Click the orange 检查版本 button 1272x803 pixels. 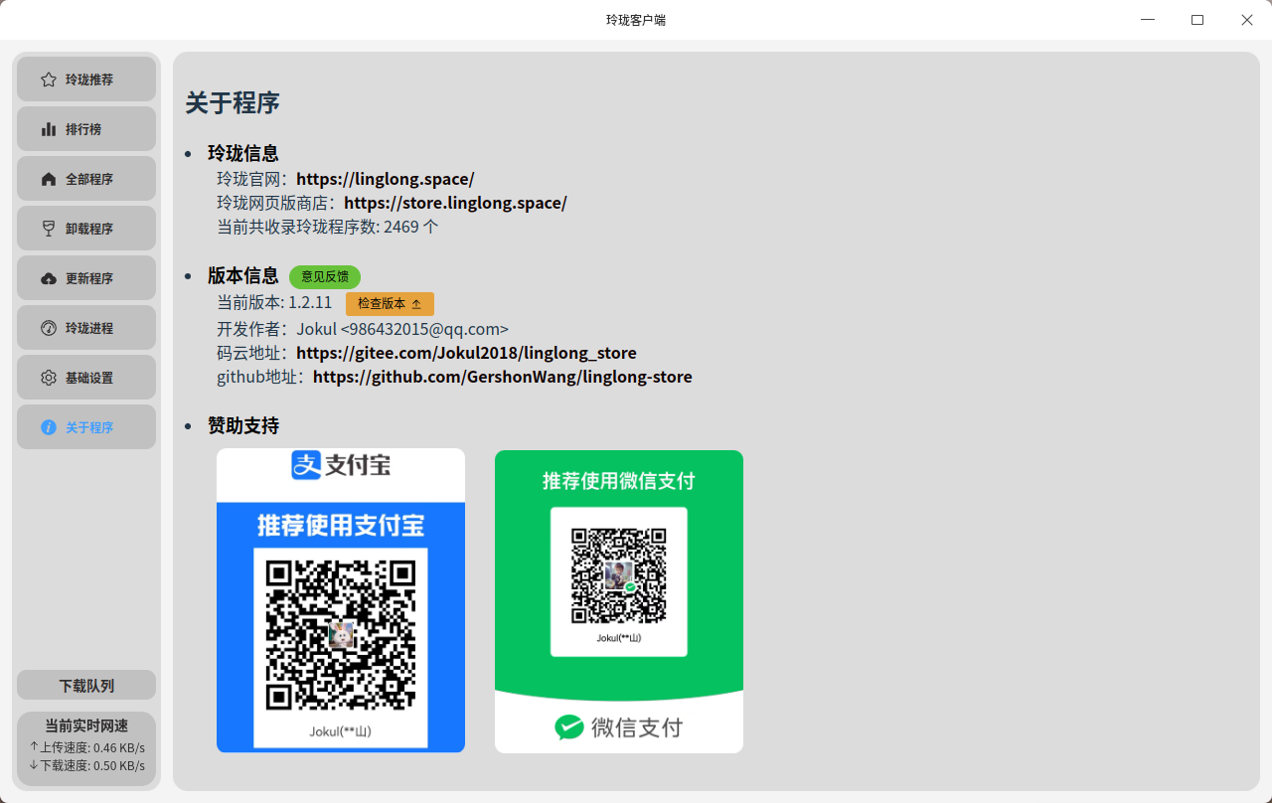click(x=390, y=304)
